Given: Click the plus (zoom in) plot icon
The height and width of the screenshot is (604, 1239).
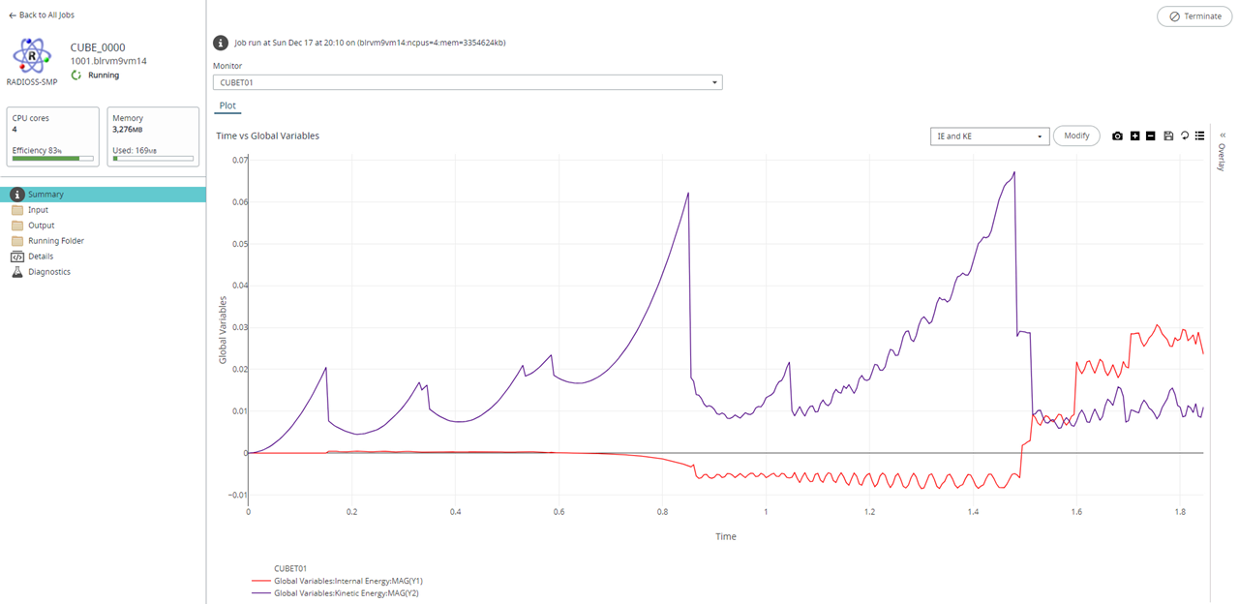Looking at the screenshot, I should tap(1134, 136).
